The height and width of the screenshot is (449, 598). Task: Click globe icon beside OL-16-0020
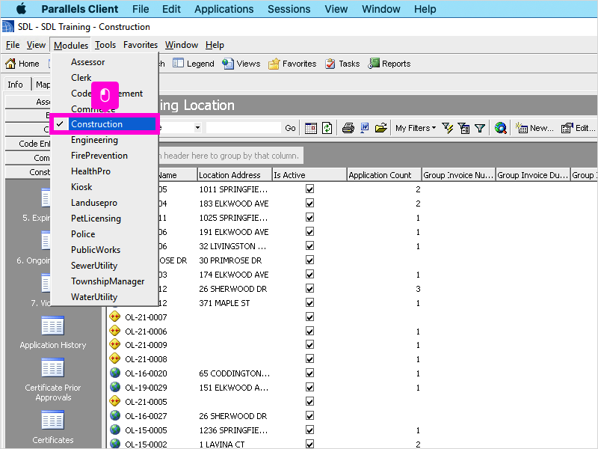click(x=115, y=373)
